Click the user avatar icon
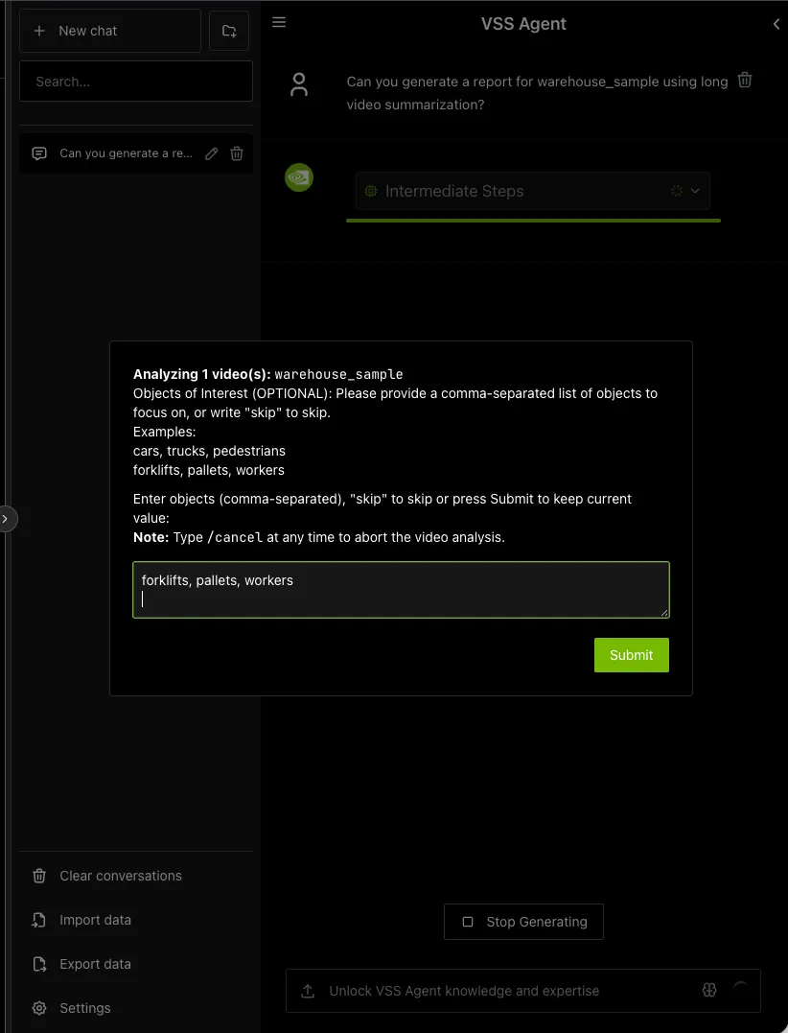Screen dimensions: 788x1033 pyautogui.click(x=299, y=85)
